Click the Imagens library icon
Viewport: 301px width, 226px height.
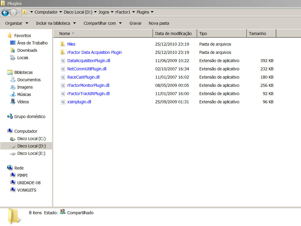pos(13,87)
